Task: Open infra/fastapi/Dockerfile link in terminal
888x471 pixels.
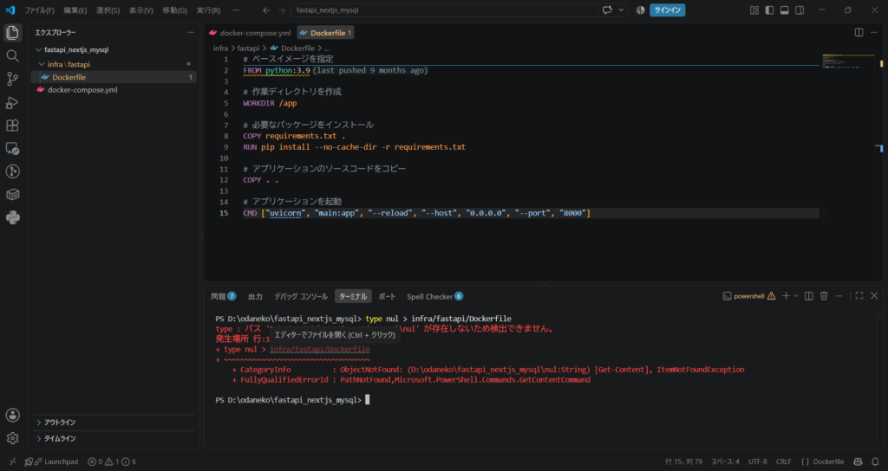Action: pyautogui.click(x=319, y=350)
